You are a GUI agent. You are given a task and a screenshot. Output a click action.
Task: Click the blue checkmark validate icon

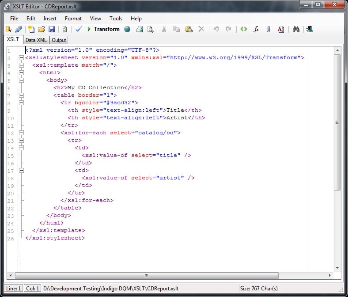point(79,29)
